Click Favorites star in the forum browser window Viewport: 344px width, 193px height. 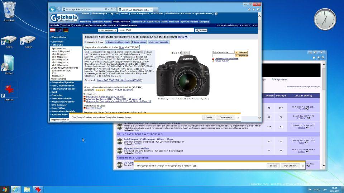click(318, 57)
